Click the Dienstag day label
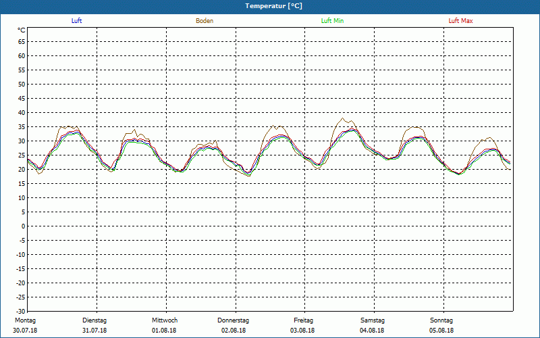The image size is (540, 338). click(94, 320)
